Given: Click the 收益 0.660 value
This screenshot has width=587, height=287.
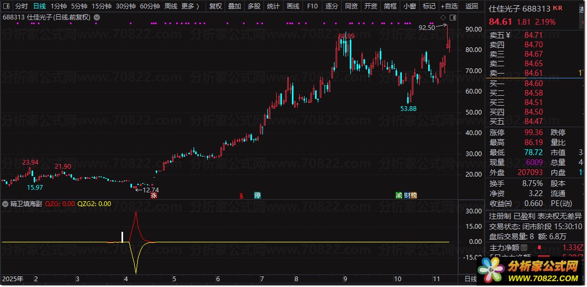Looking at the screenshot, I should pos(533,203).
